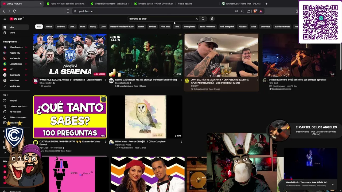The image size is (342, 192).
Task: Select the Dota 2 filter chip
Action: (73, 27)
